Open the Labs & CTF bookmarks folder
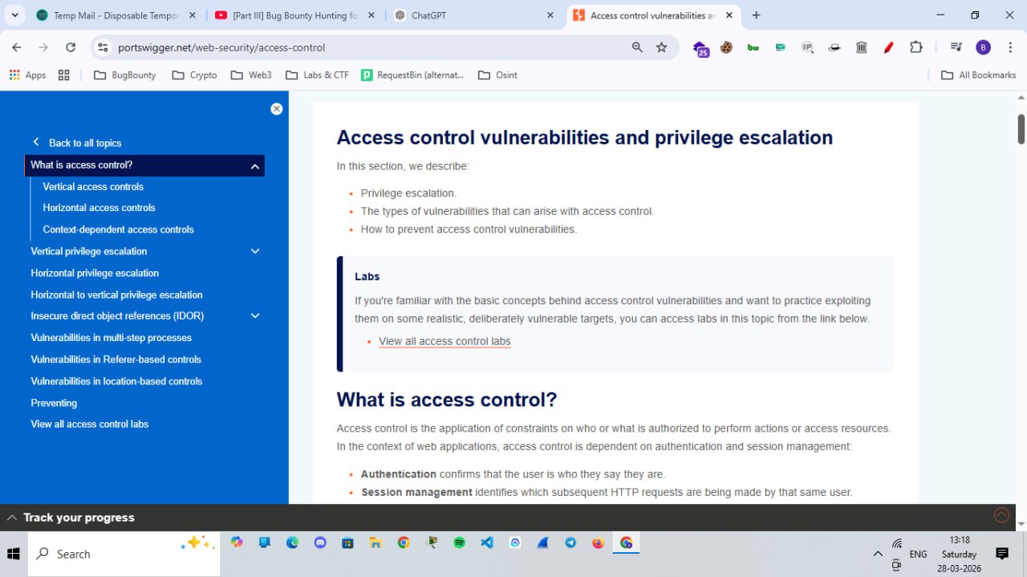Viewport: 1027px width, 577px height. point(317,75)
